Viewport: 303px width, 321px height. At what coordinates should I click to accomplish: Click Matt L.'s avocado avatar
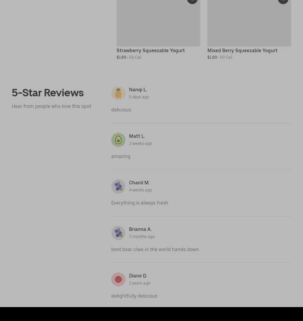pos(118,140)
